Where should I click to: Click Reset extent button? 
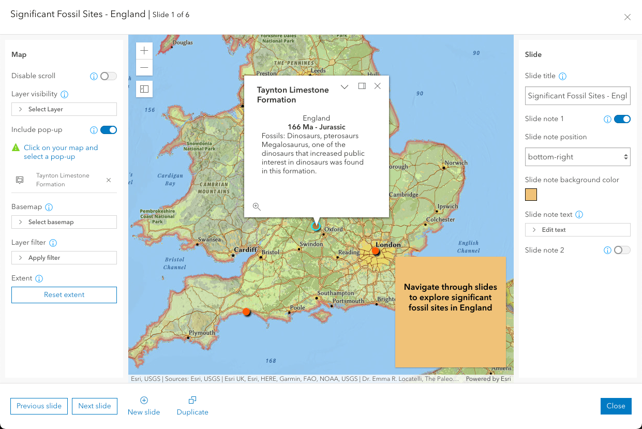[64, 295]
